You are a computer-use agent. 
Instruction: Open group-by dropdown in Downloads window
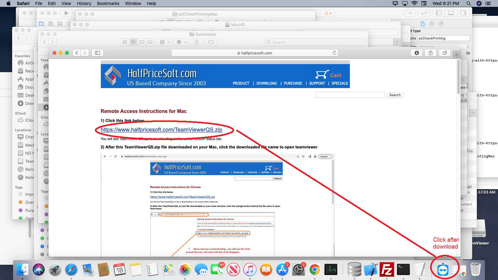164,42
